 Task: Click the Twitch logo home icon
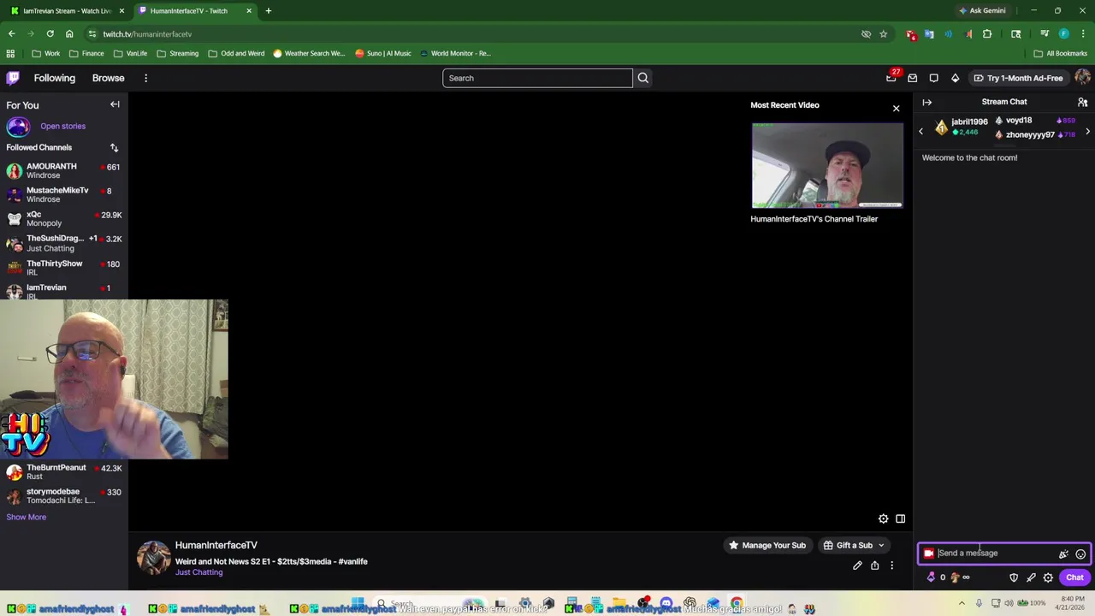pos(13,78)
